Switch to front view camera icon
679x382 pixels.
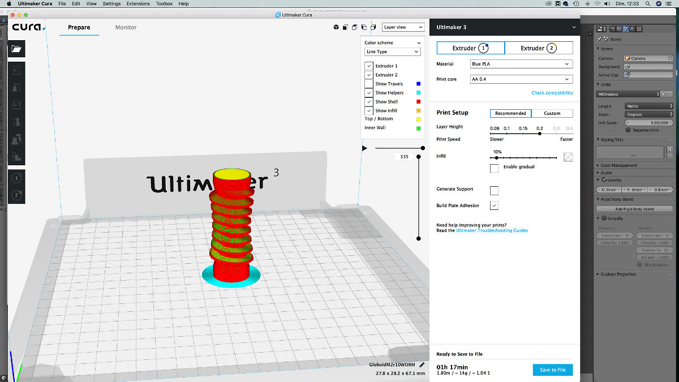tap(345, 27)
